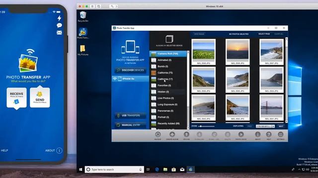The height and width of the screenshot is (178, 318).
Task: Open Microsoft Store from taskbar
Action: point(174,170)
